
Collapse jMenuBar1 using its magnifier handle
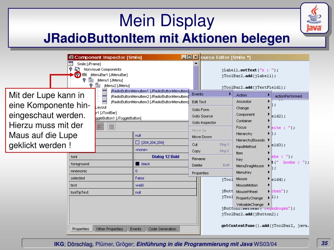[x=78, y=75]
